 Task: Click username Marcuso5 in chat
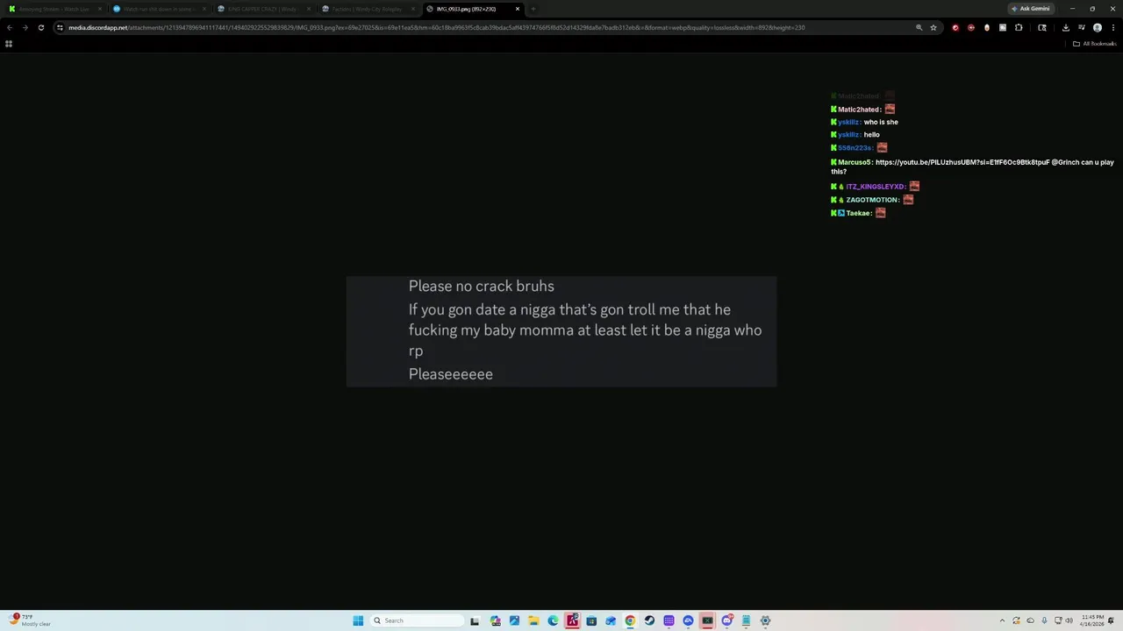tap(855, 162)
